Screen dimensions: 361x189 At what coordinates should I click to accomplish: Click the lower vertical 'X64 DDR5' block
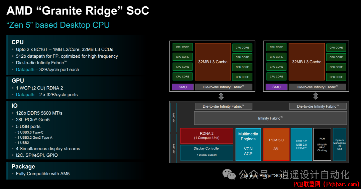(173, 149)
